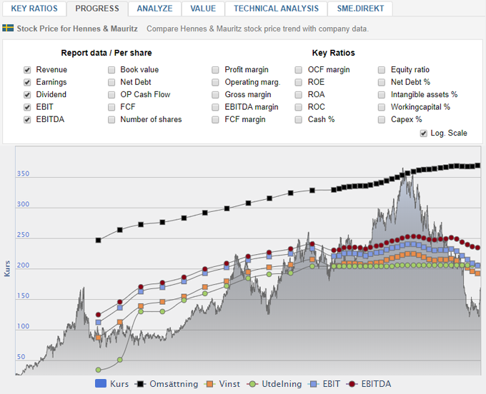Enable the Operating marg. checkbox
The width and height of the screenshot is (486, 394).
tap(215, 82)
